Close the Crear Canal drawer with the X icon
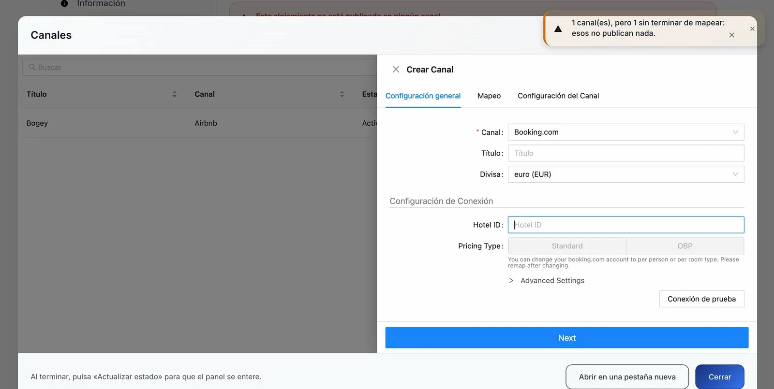Screen dimensions: 774x389 pos(396,70)
